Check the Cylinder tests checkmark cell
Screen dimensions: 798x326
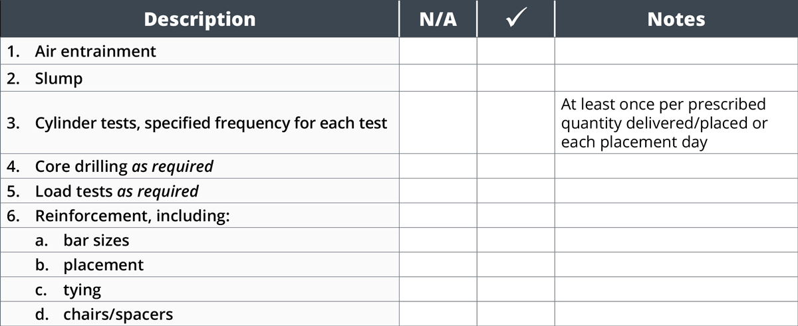pyautogui.click(x=516, y=123)
